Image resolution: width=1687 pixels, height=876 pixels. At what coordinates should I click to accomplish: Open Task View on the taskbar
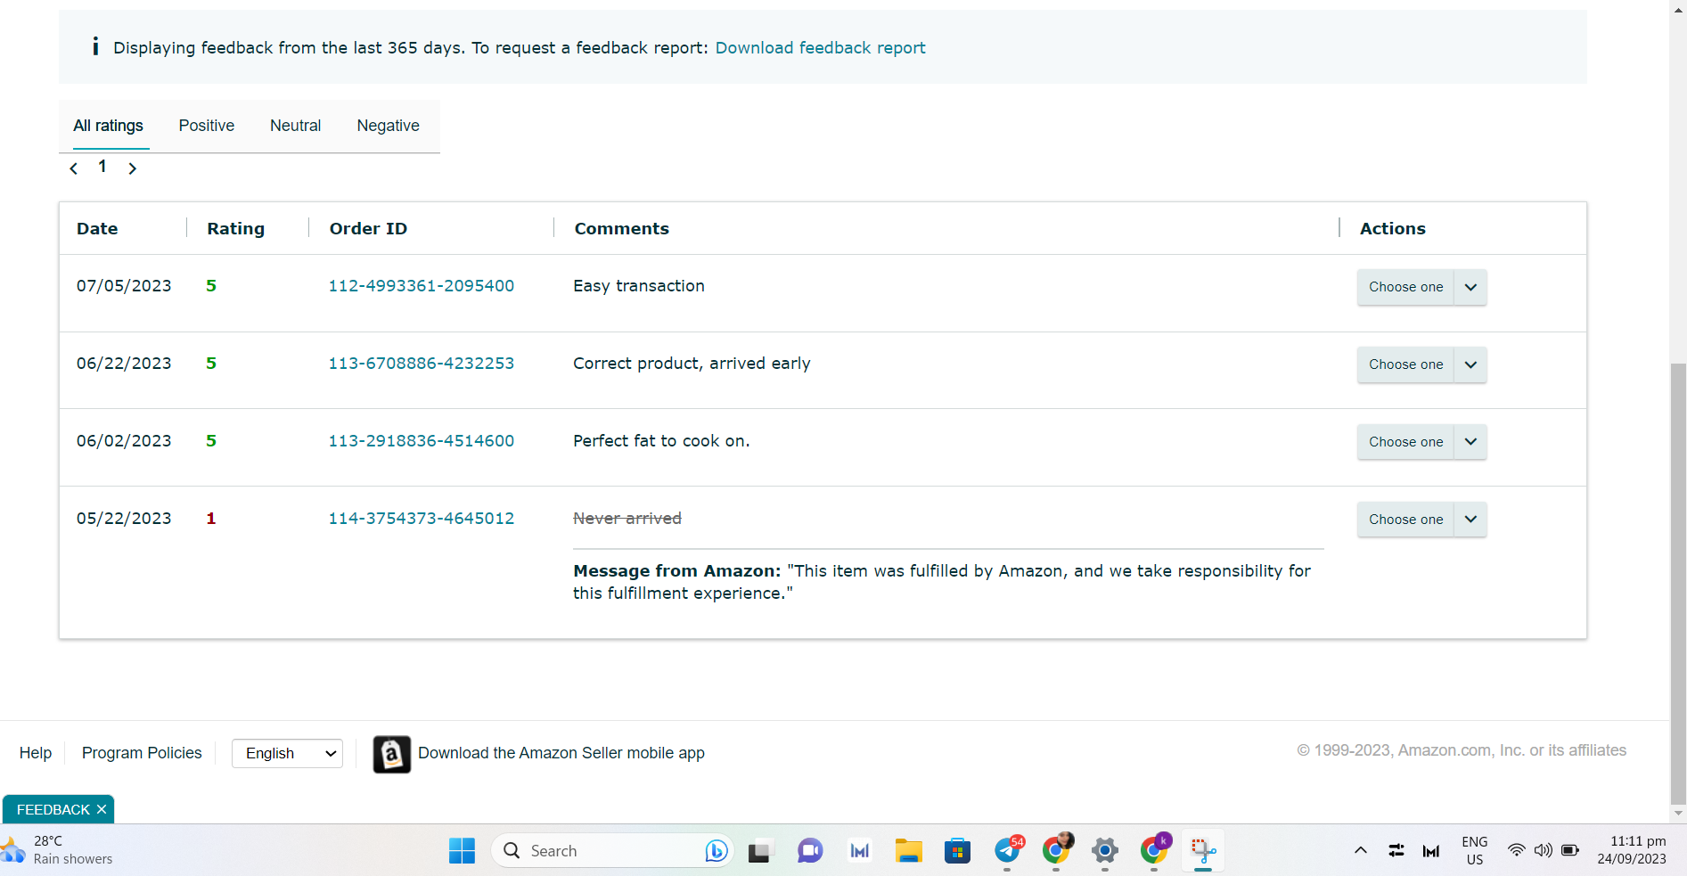click(759, 851)
